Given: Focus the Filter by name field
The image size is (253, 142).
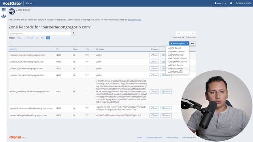Looking at the screenshot, I should point(40,34).
